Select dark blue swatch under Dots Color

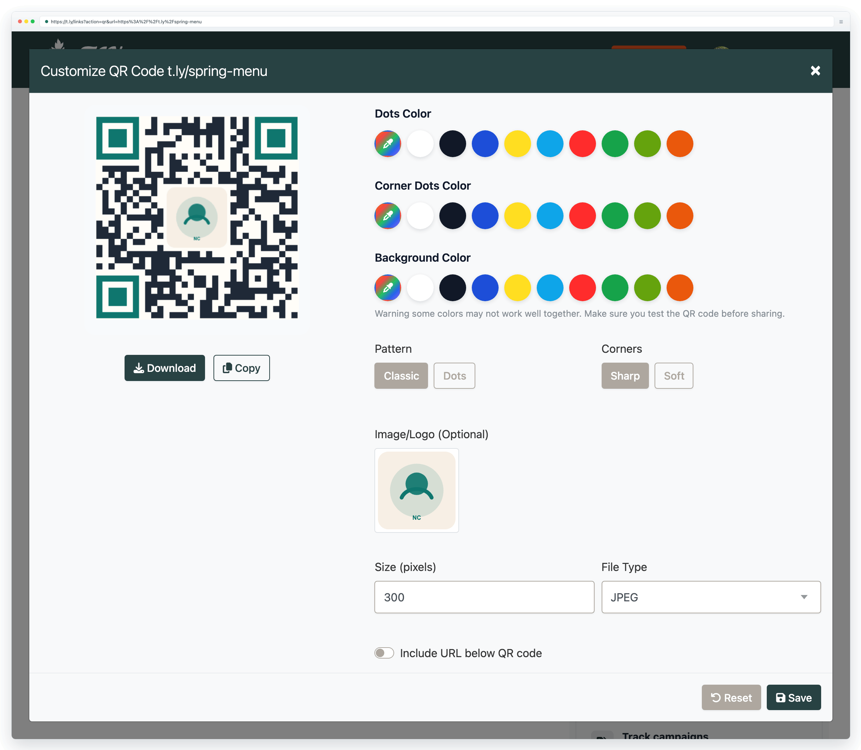485,144
